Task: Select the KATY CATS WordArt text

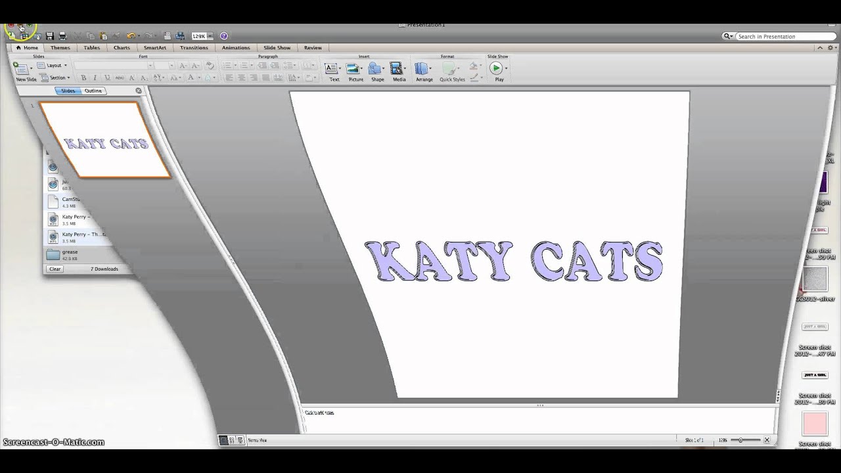Action: [x=514, y=261]
